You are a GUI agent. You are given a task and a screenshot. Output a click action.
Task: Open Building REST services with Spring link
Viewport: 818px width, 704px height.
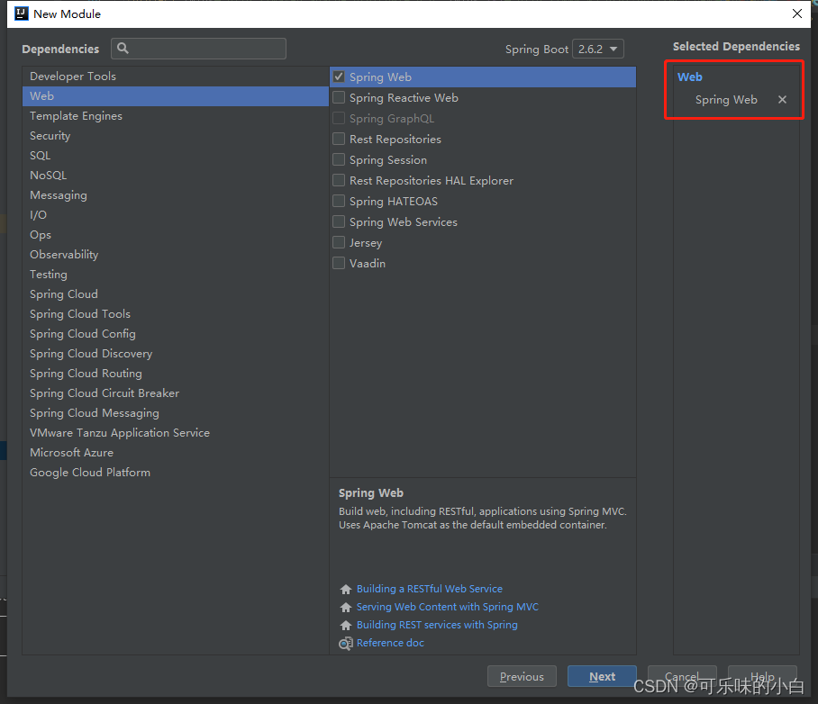click(437, 625)
